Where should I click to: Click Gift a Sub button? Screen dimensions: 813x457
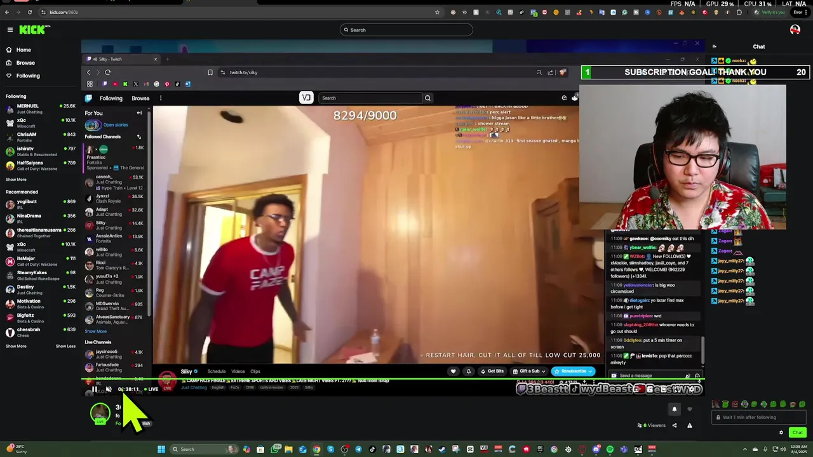pos(529,371)
